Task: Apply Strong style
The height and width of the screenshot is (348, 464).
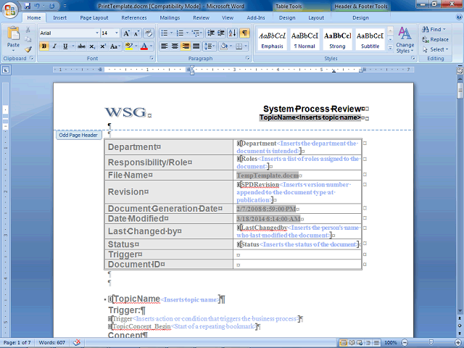Action: [x=337, y=39]
